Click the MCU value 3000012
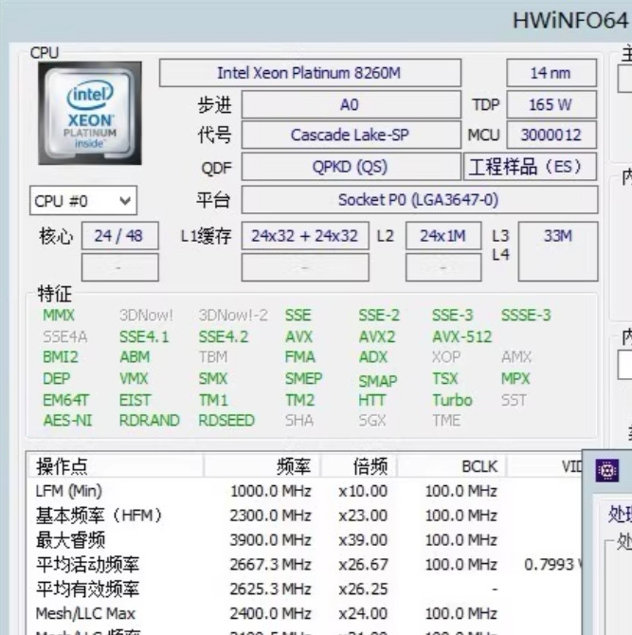This screenshot has width=632, height=635. pos(551,135)
